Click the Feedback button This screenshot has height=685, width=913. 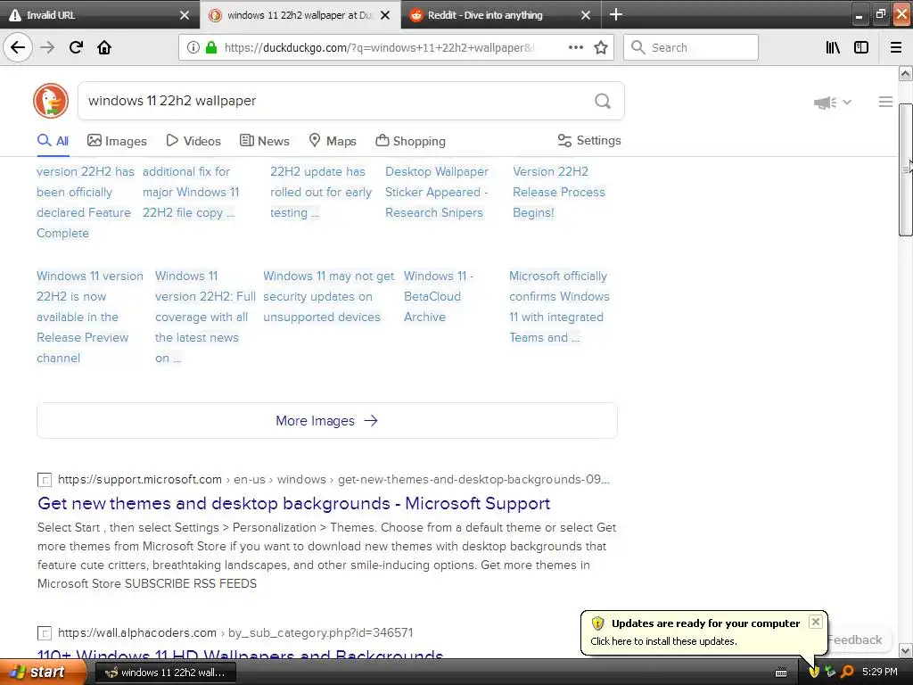pyautogui.click(x=855, y=640)
